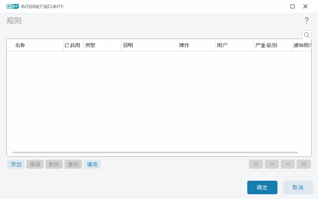Sort by the 通知用户 column header

coord(302,45)
